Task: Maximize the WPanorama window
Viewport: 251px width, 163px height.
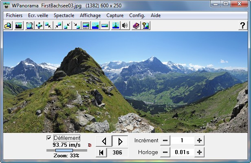Action: coord(226,4)
